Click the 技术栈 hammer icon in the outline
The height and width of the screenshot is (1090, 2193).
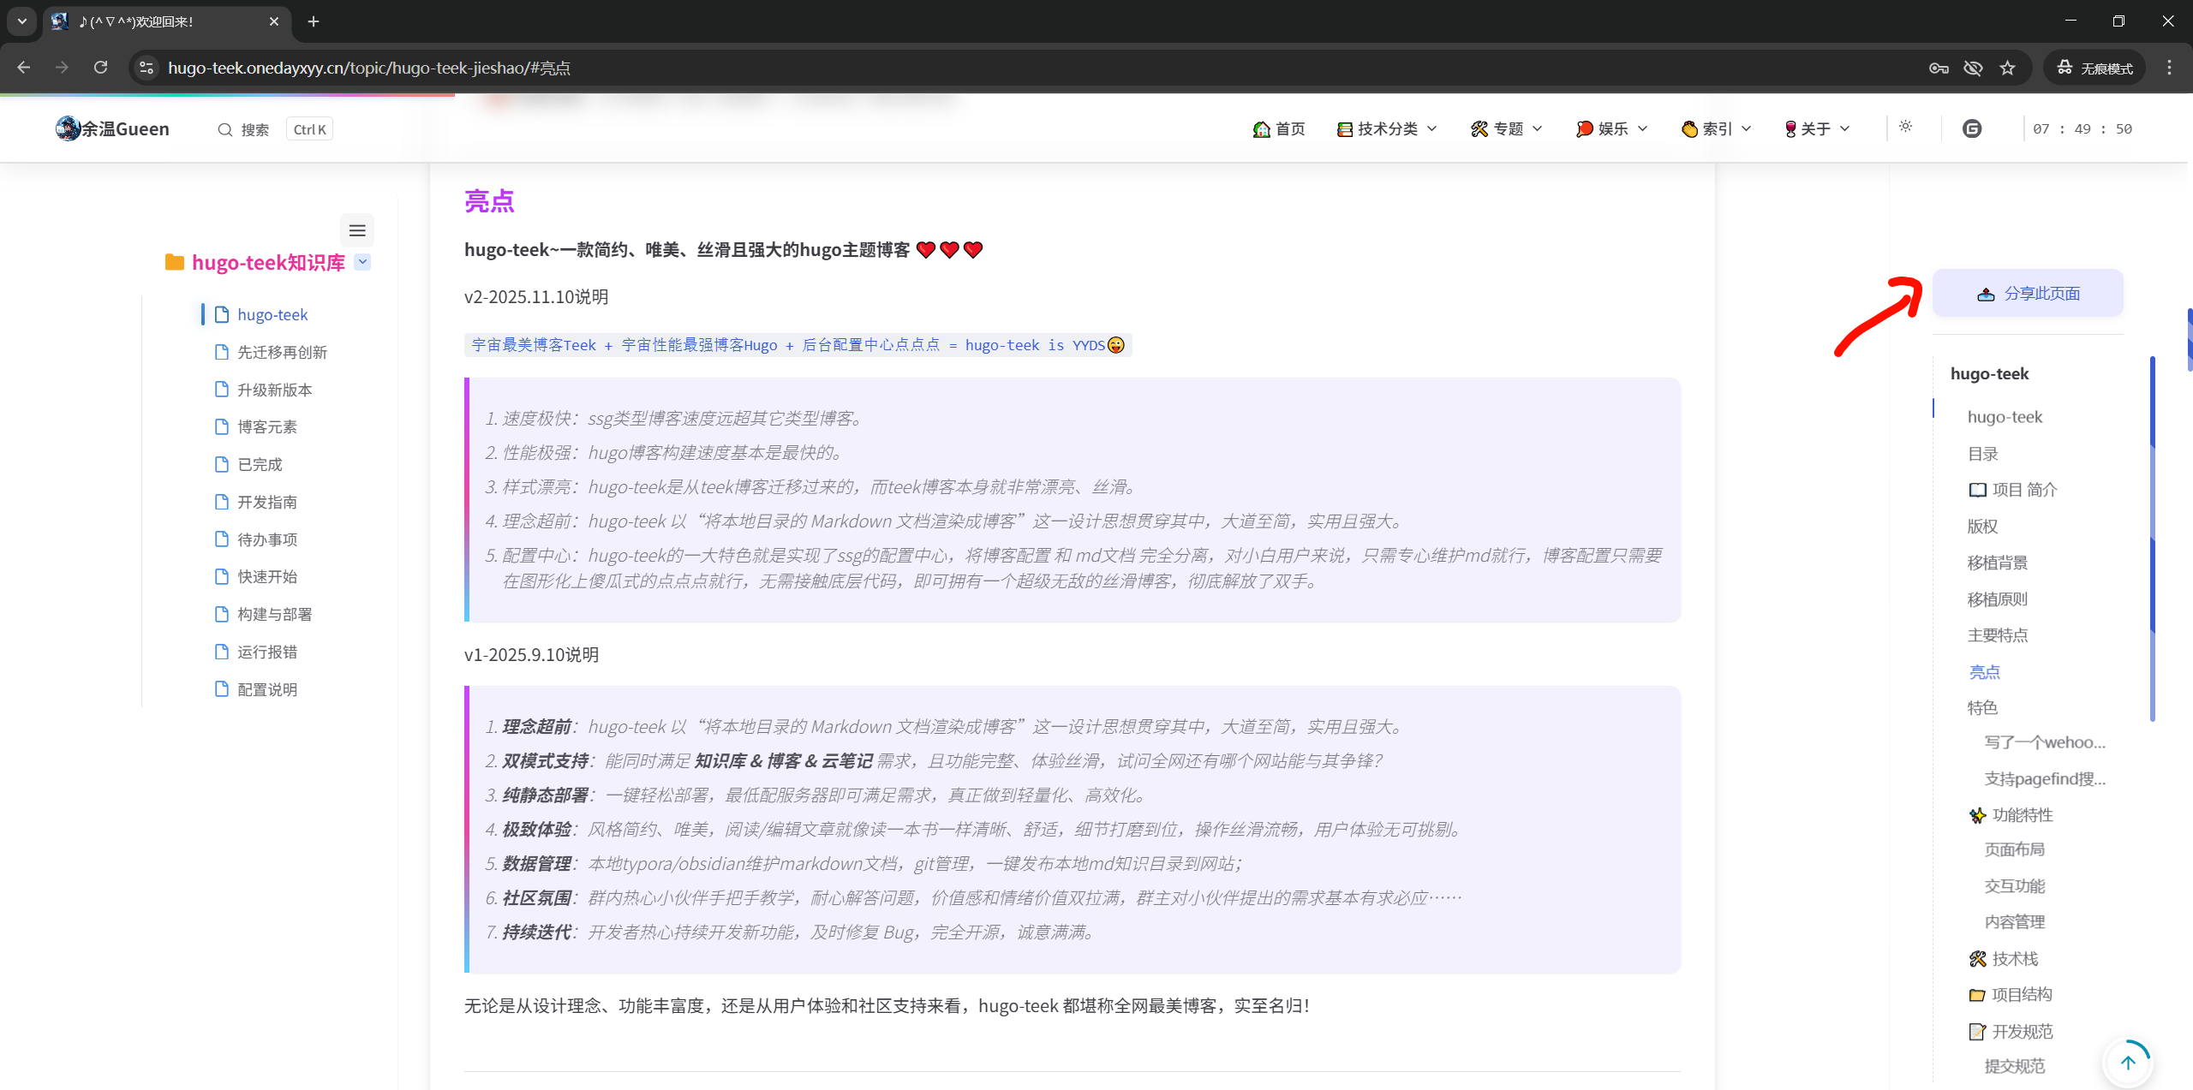click(x=1977, y=959)
